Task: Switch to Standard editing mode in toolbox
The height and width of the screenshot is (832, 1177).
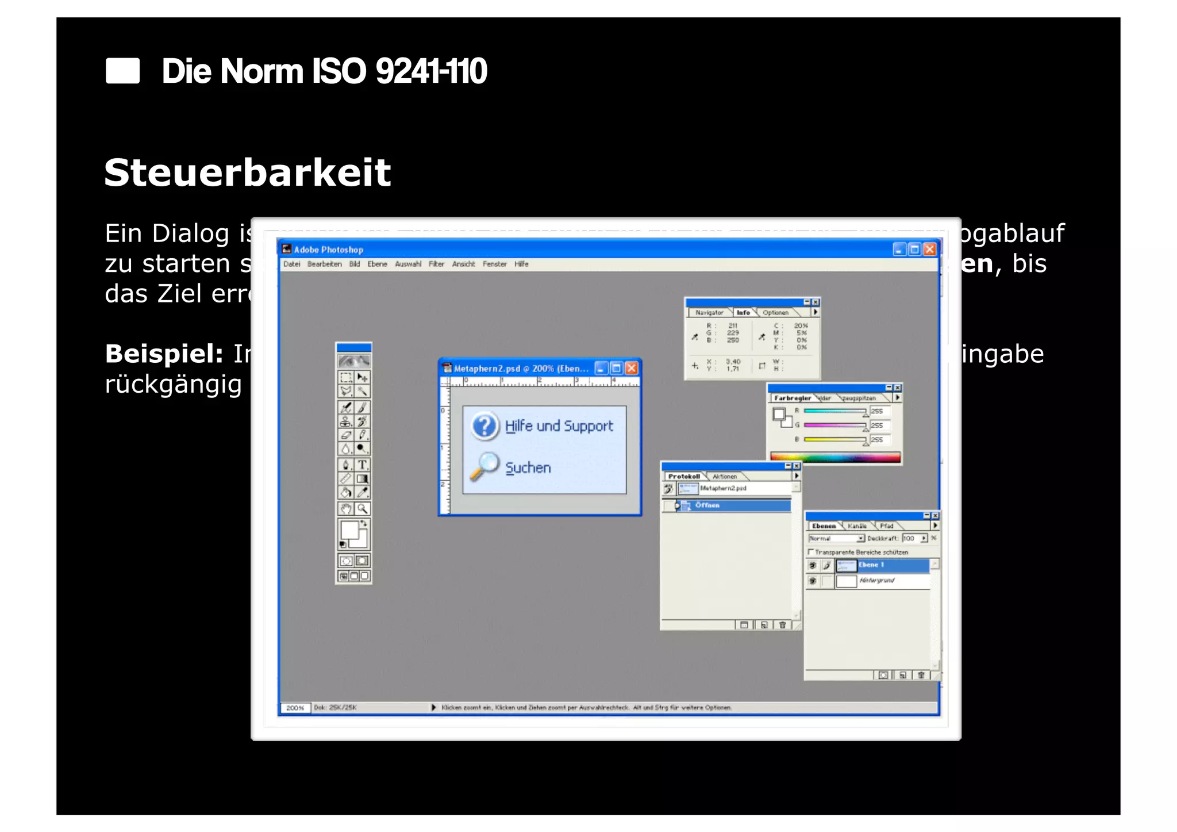Action: [x=346, y=561]
